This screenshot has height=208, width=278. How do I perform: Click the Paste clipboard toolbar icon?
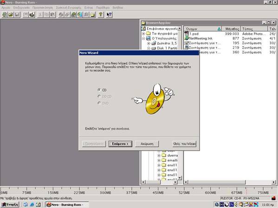pos(52,14)
